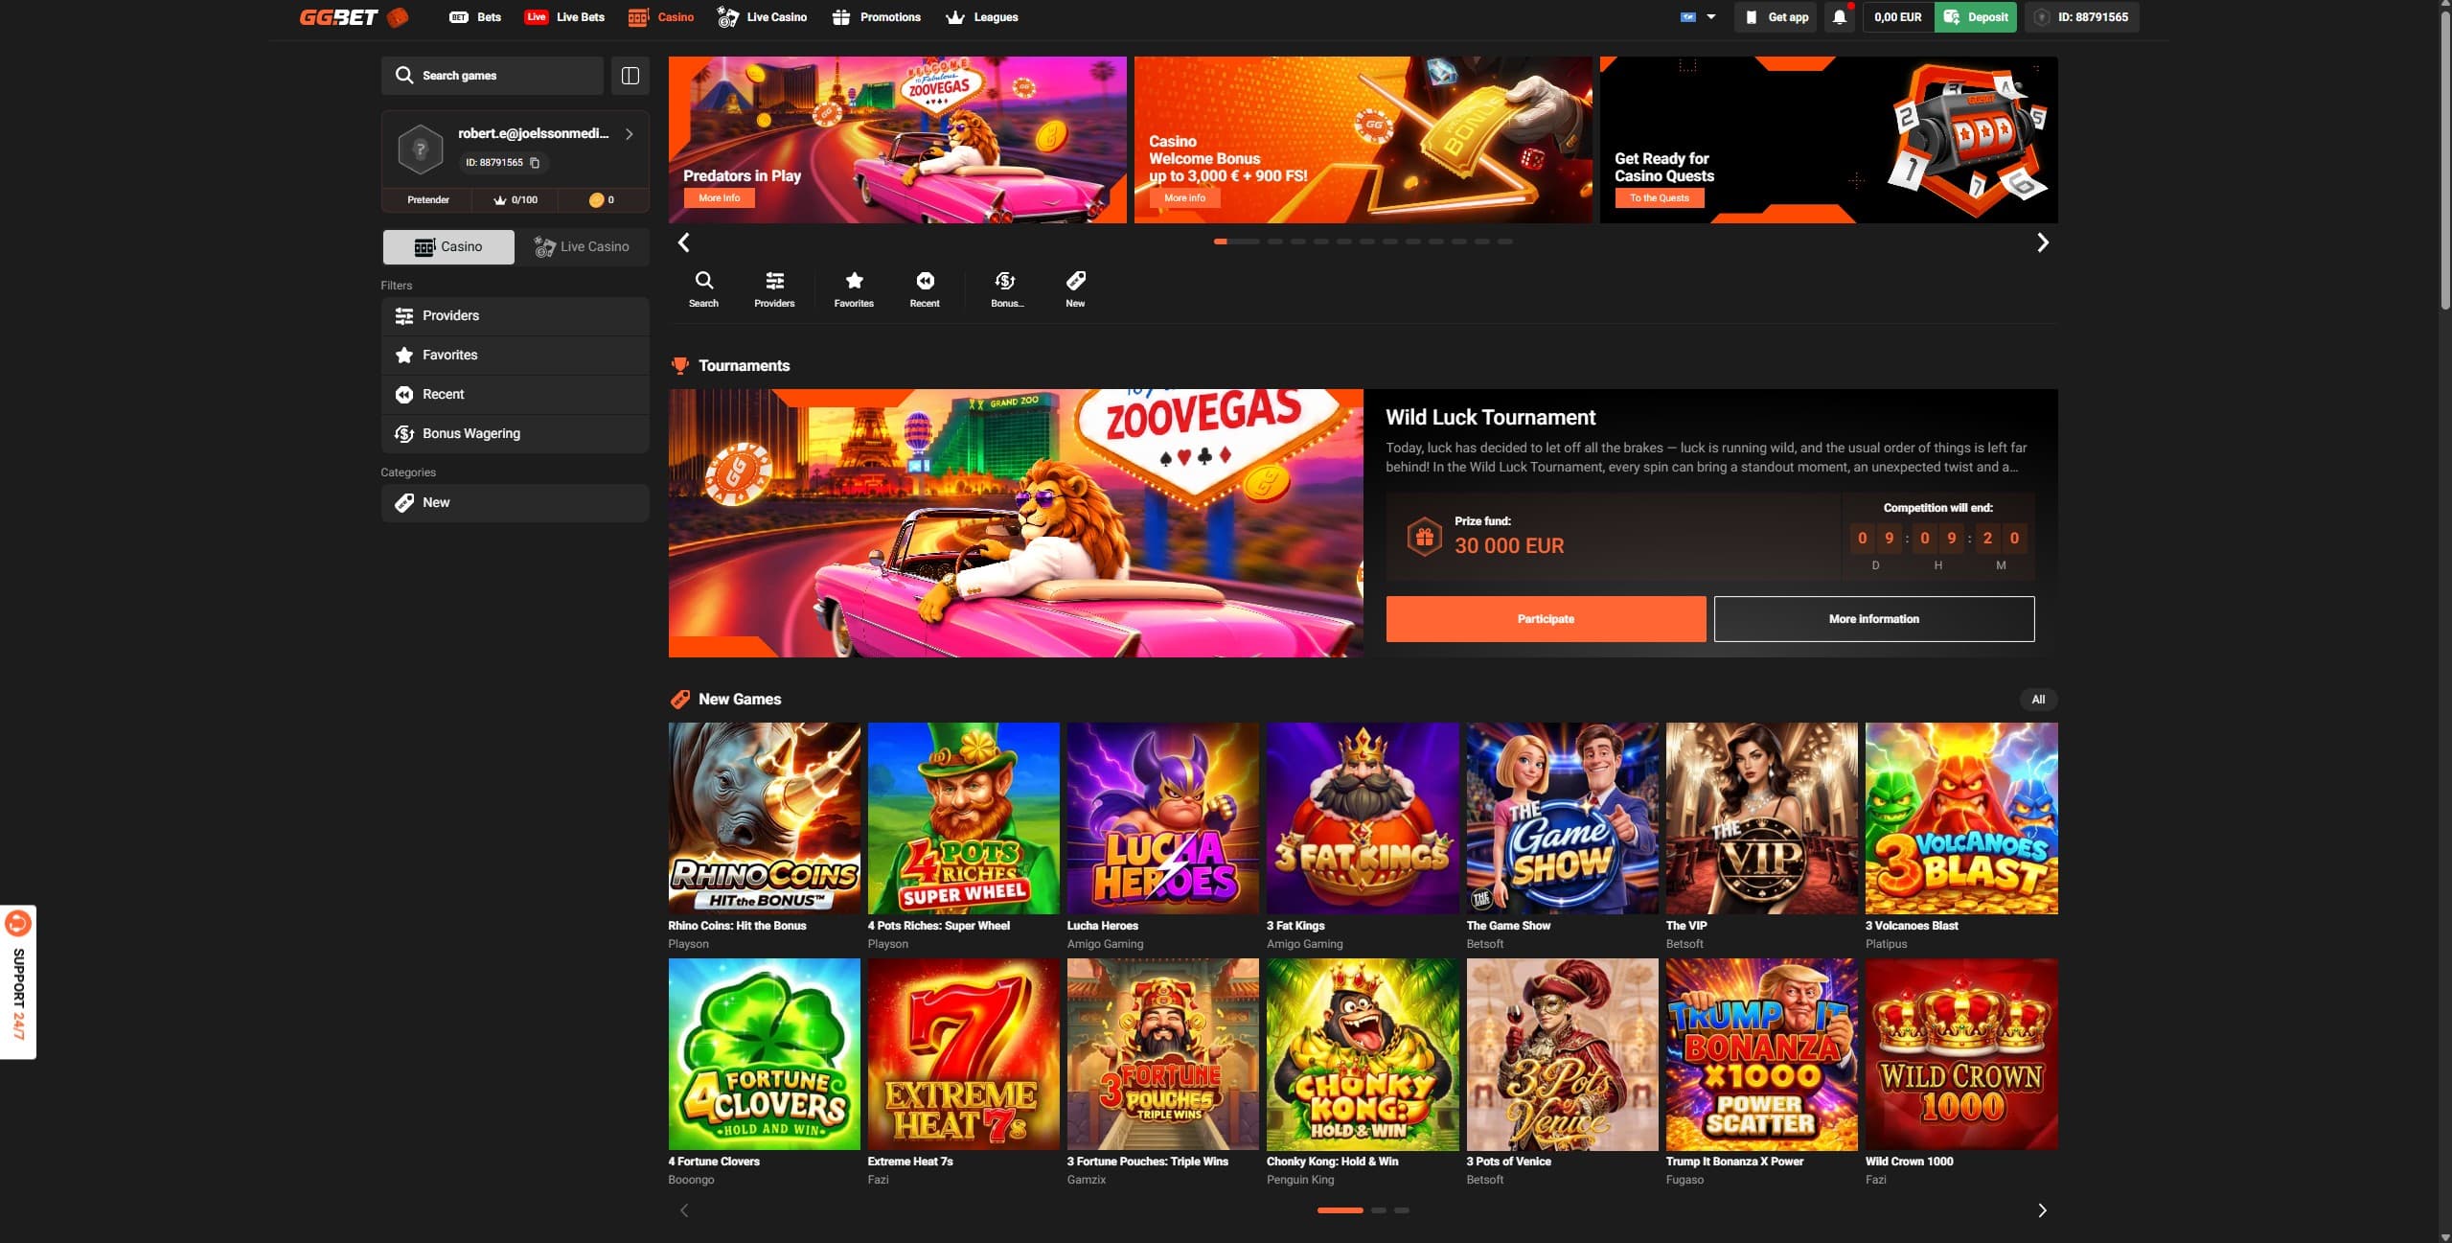The image size is (2452, 1243).
Task: Switch to the Casino tab in sidebar
Action: [448, 247]
